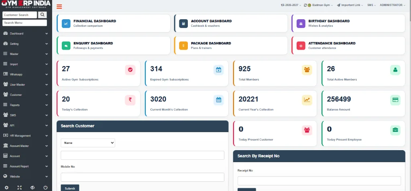Click the Mobile No input field
This screenshot has height=191, width=411.
point(142,177)
